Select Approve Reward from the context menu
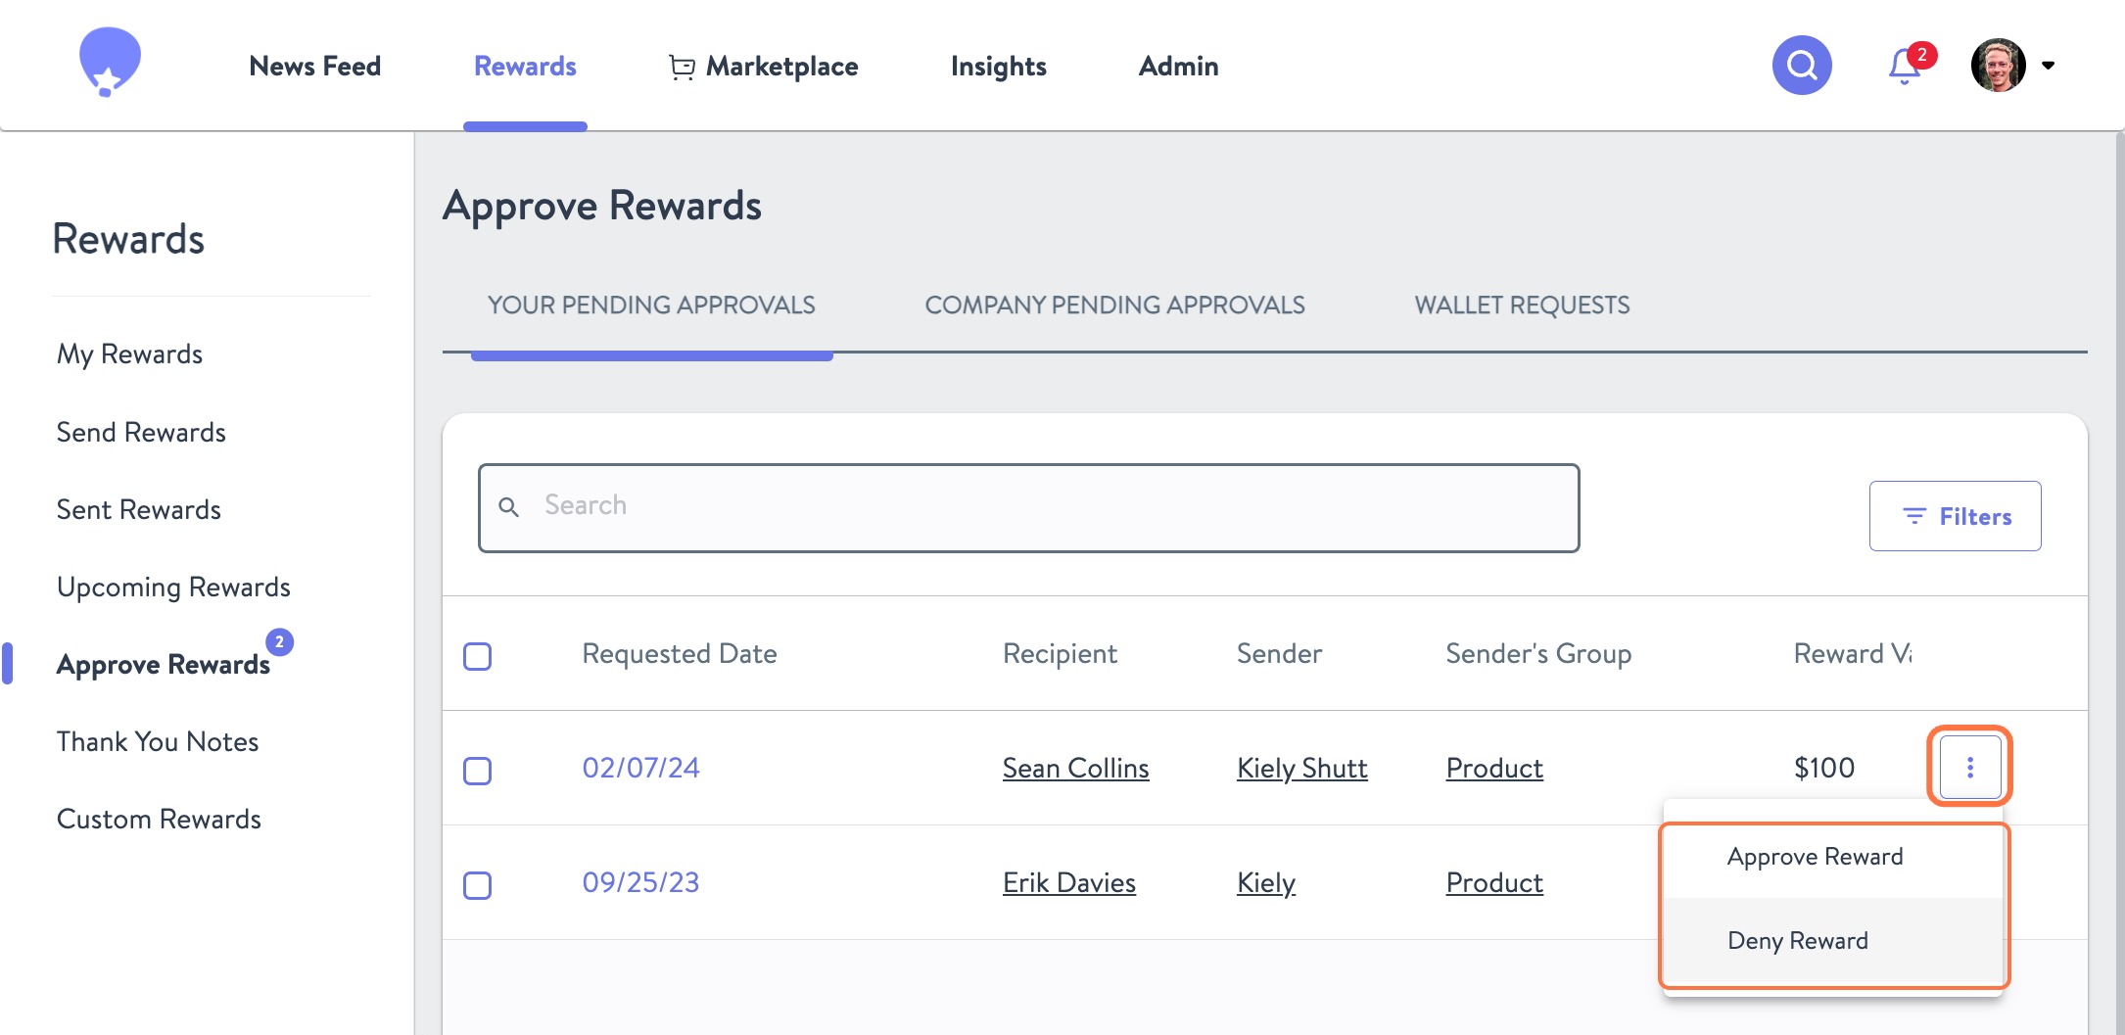2125x1035 pixels. 1814,856
